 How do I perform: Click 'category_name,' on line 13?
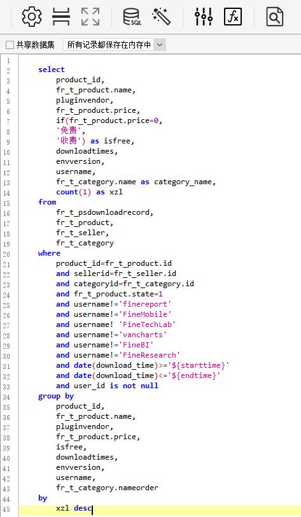click(185, 182)
